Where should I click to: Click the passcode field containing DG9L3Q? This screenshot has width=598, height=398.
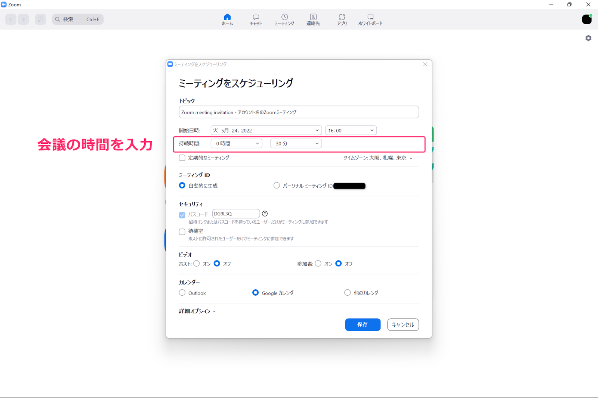(236, 214)
